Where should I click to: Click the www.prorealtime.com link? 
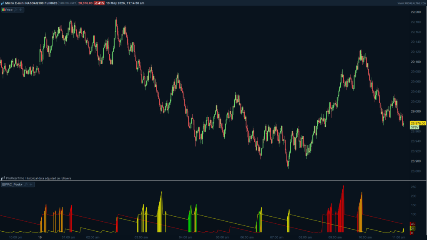coord(412,3)
